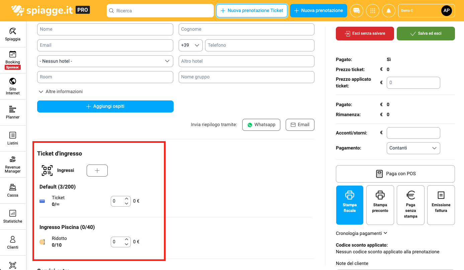Click Stampa preconto printer button
464x270 pixels.
click(380, 205)
